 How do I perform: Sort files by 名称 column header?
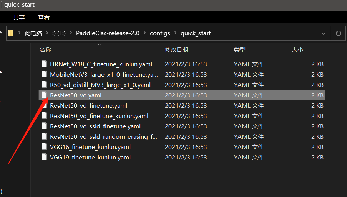click(45, 50)
